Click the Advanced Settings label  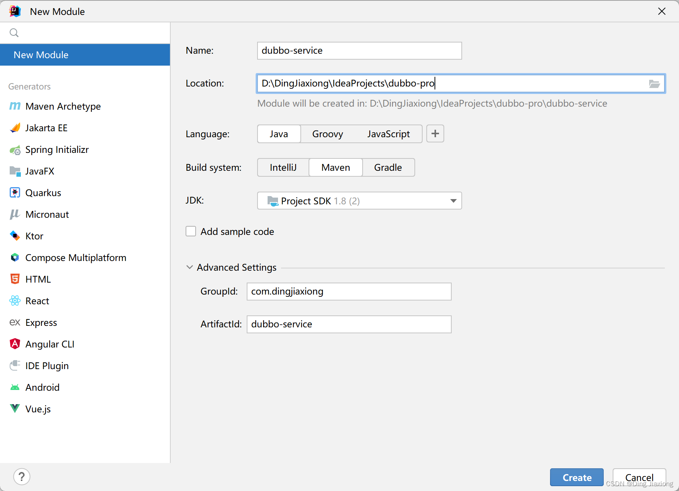(237, 267)
